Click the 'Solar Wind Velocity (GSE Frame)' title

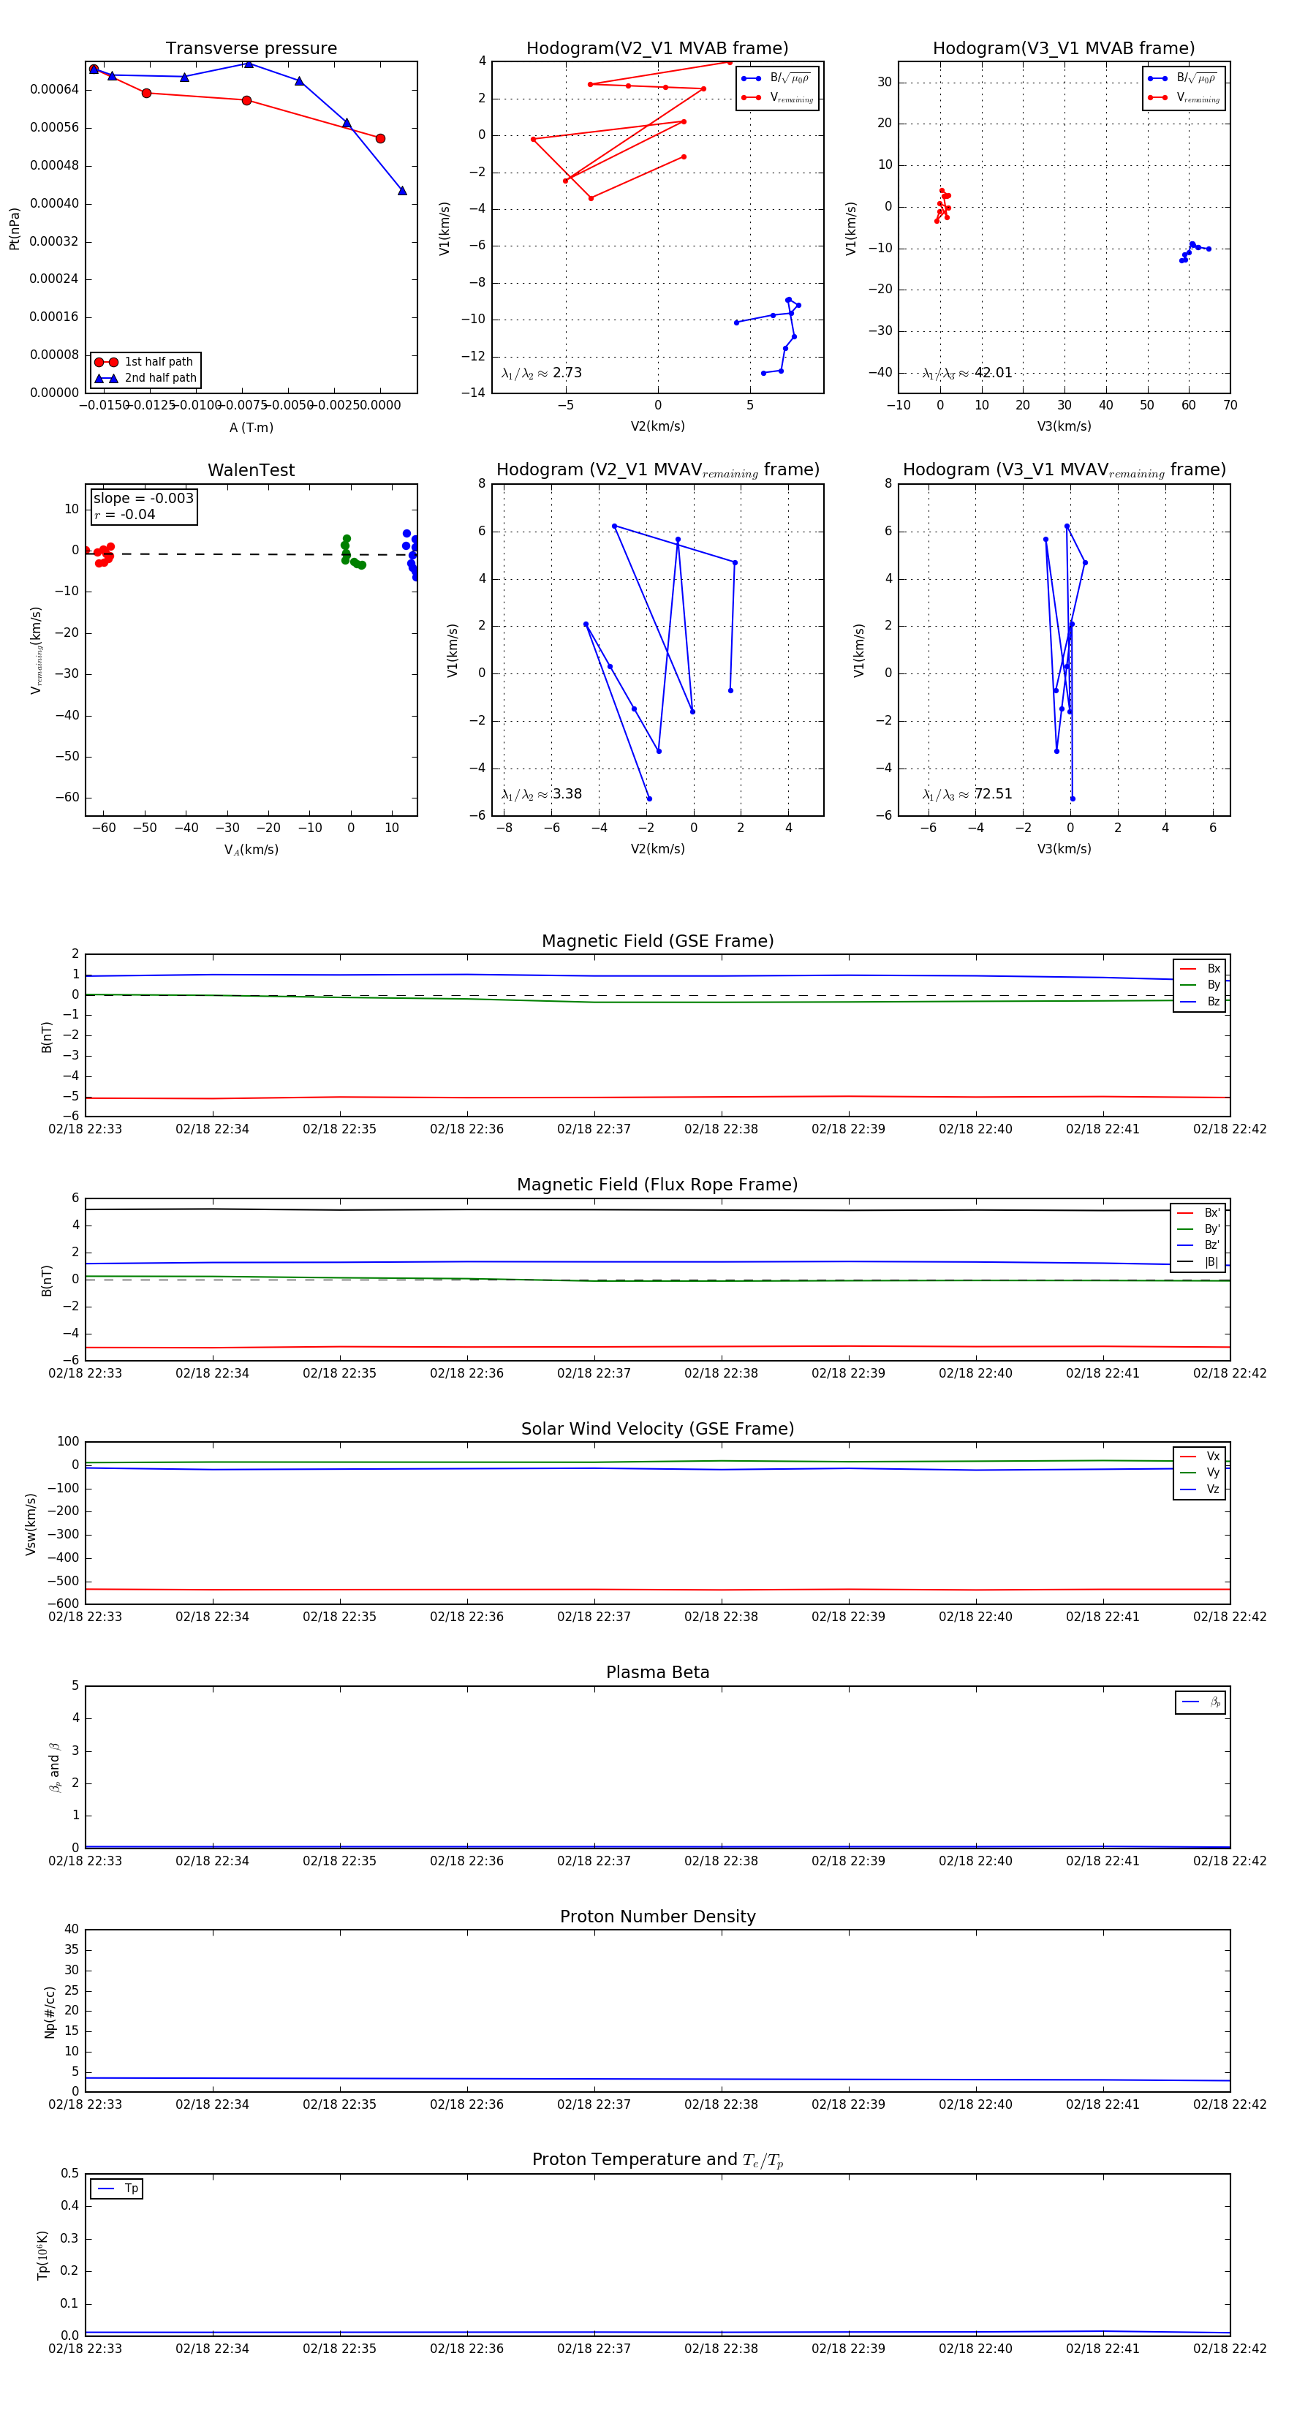tap(657, 1429)
